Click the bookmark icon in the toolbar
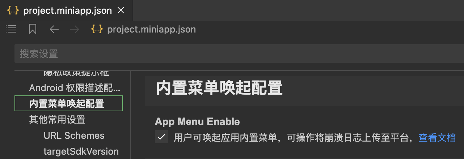464x159 pixels. pos(33,29)
